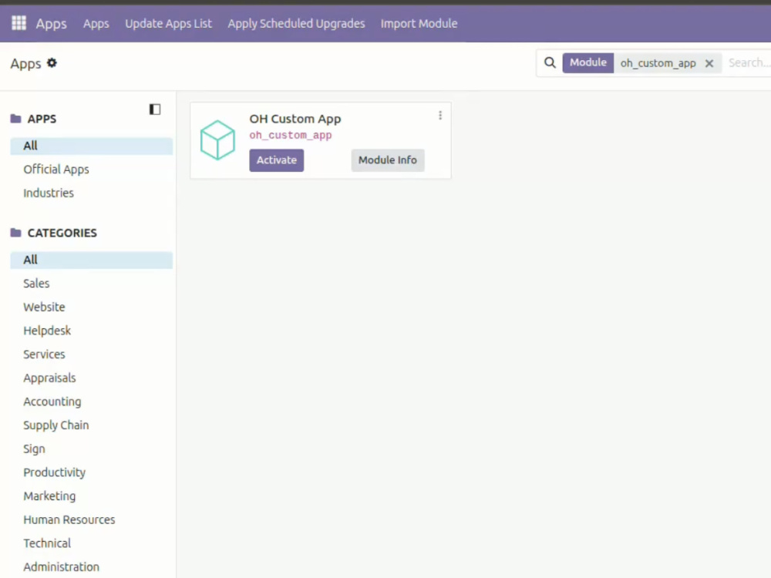This screenshot has width=771, height=578.
Task: Focus the Search input field
Action: pyautogui.click(x=749, y=63)
